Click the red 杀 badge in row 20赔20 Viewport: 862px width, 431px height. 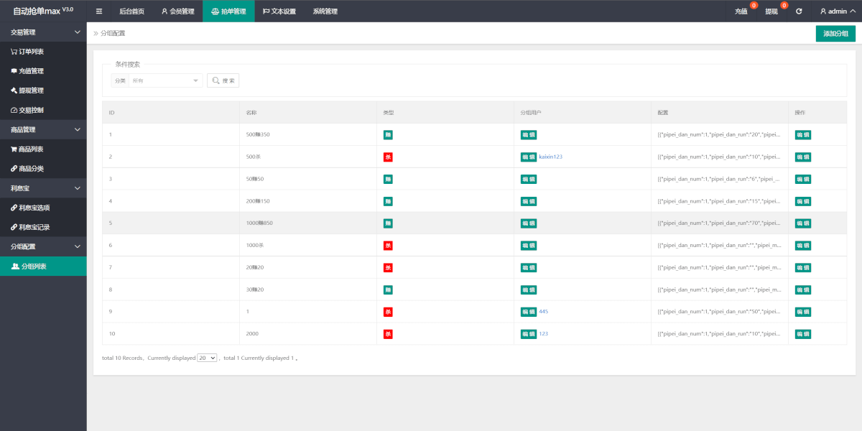pos(388,268)
